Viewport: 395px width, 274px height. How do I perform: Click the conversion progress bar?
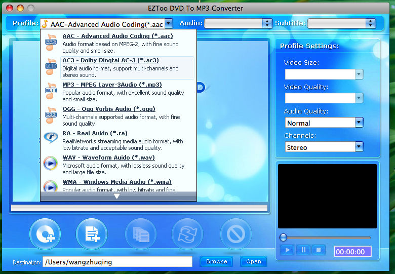[x=139, y=208]
